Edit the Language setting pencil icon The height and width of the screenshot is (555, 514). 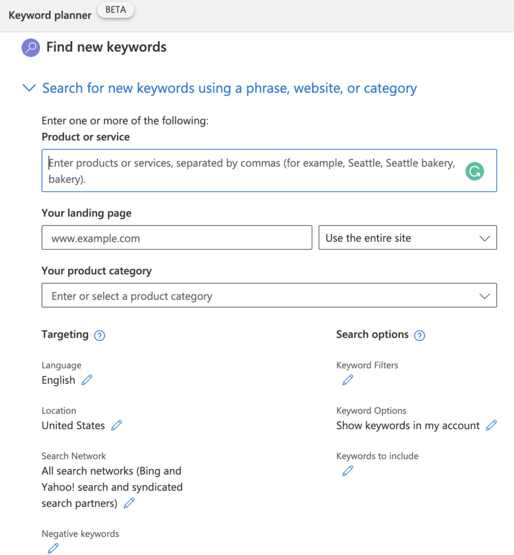click(x=87, y=380)
